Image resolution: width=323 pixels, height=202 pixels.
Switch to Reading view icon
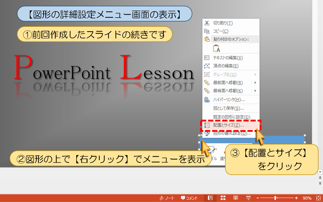236,198
